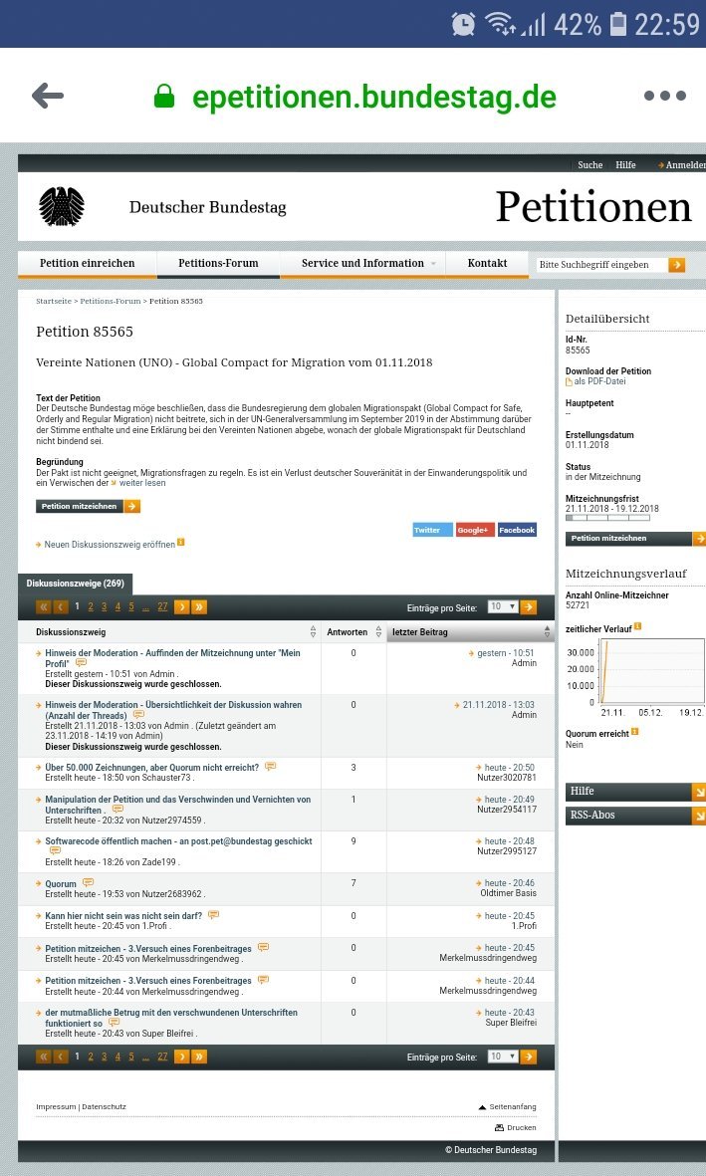
Task: Click the Petition mitzeichnen button under the text
Action: pos(88,506)
